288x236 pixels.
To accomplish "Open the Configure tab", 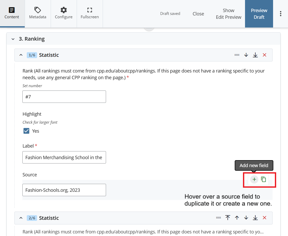I will pos(64,13).
